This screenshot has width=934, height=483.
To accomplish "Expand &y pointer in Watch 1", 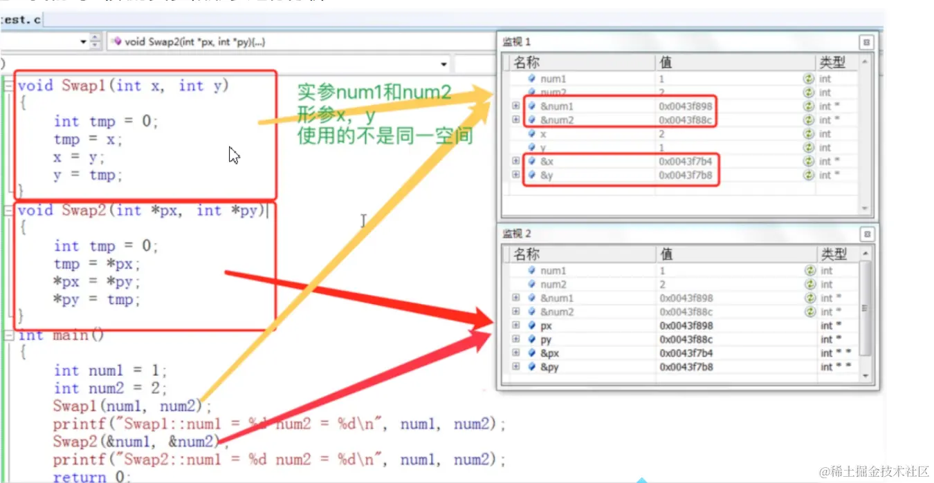I will click(515, 176).
